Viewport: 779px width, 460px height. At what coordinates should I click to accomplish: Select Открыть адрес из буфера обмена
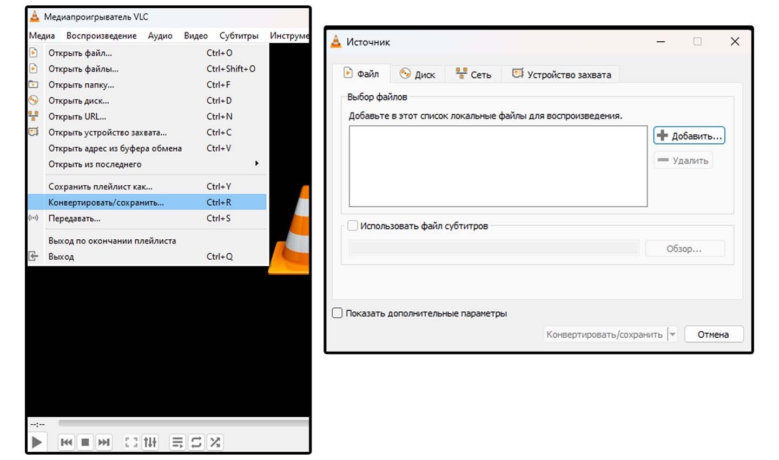coord(147,148)
